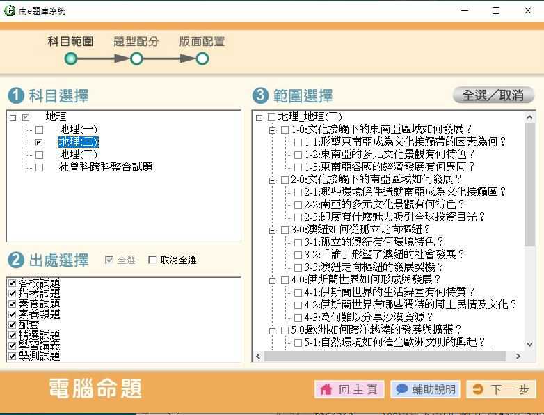Screen dimensions: 544x415
Task: Click the 科目範圍 step circle
Action: (71, 58)
